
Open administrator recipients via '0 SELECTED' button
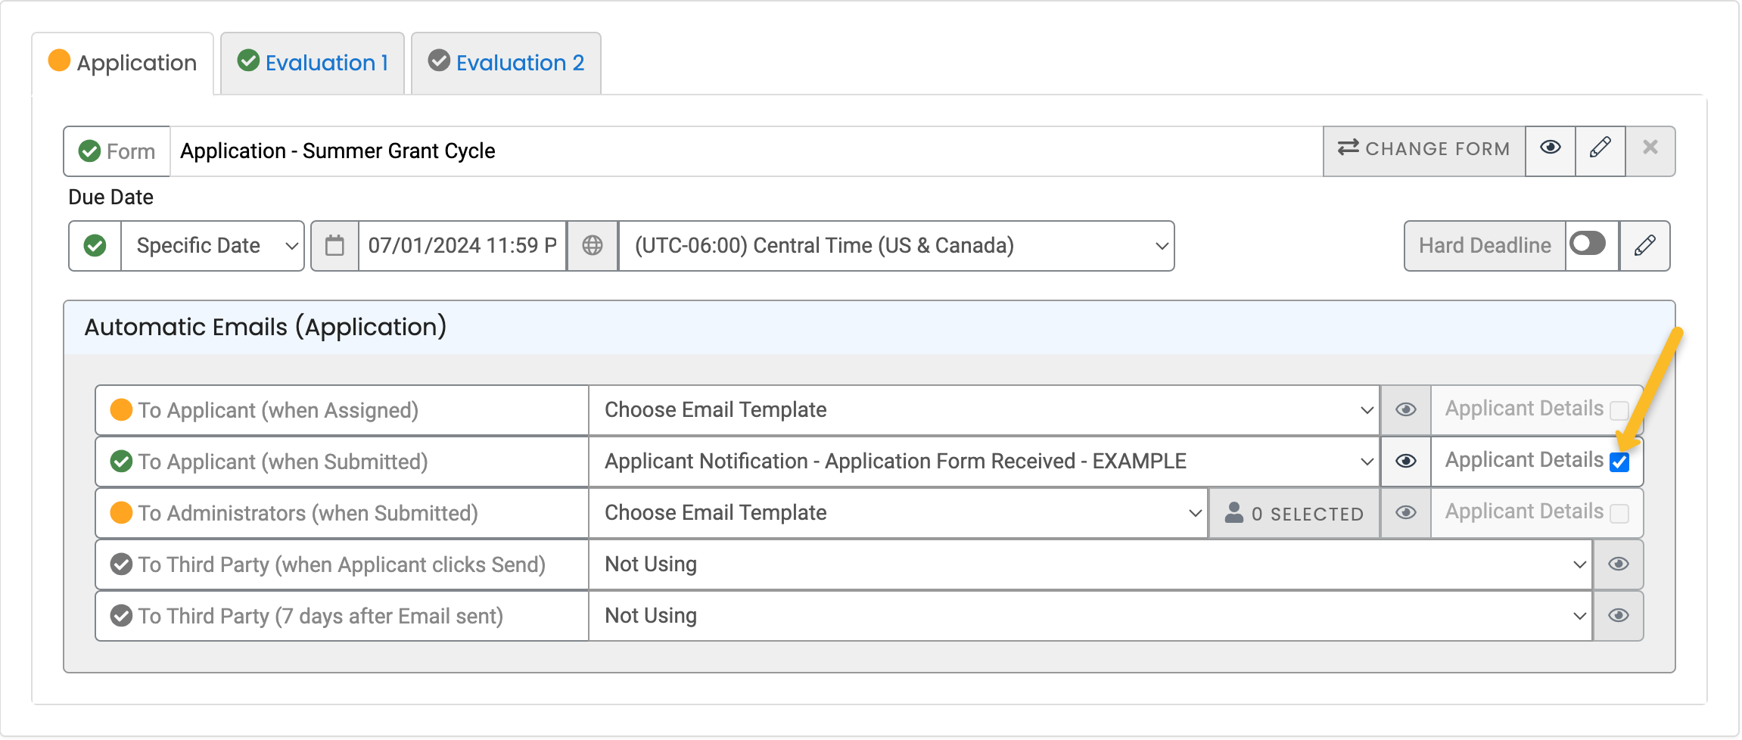point(1294,512)
